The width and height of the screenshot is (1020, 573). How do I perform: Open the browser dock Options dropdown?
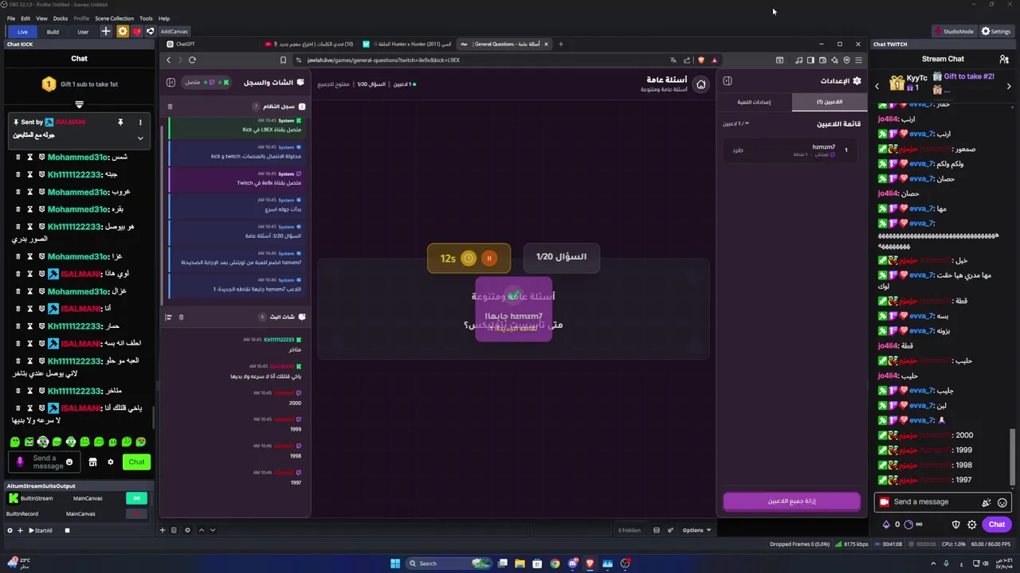pos(696,530)
